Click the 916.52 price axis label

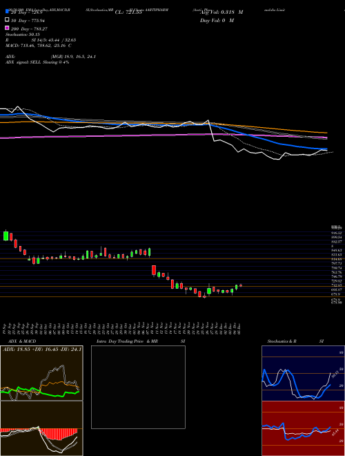[337, 233]
